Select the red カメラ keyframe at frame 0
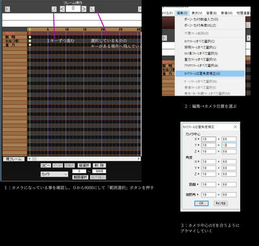 pyautogui.click(x=30, y=34)
